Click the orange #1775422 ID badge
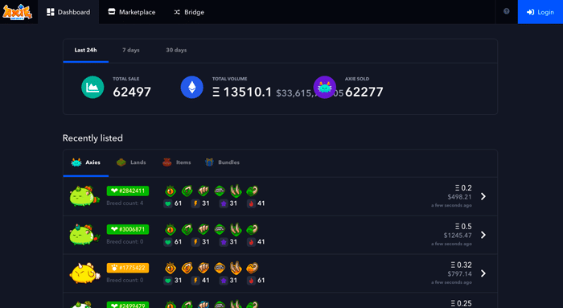This screenshot has width=563, height=308. [127, 268]
